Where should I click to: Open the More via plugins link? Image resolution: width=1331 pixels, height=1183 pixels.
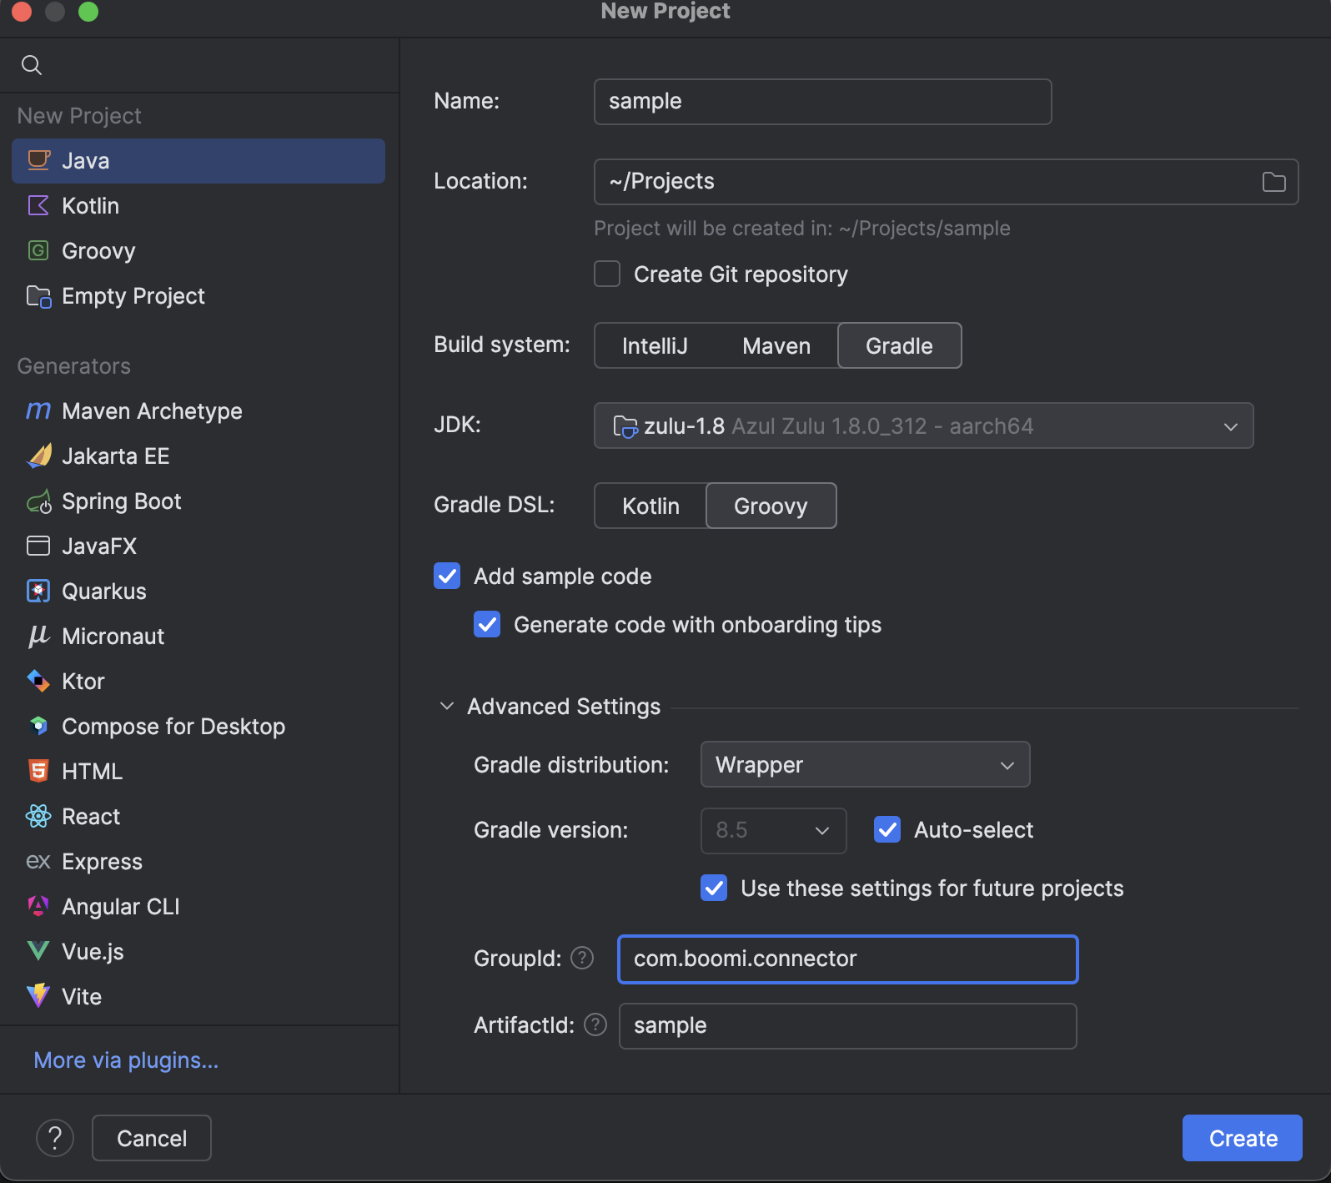126,1060
